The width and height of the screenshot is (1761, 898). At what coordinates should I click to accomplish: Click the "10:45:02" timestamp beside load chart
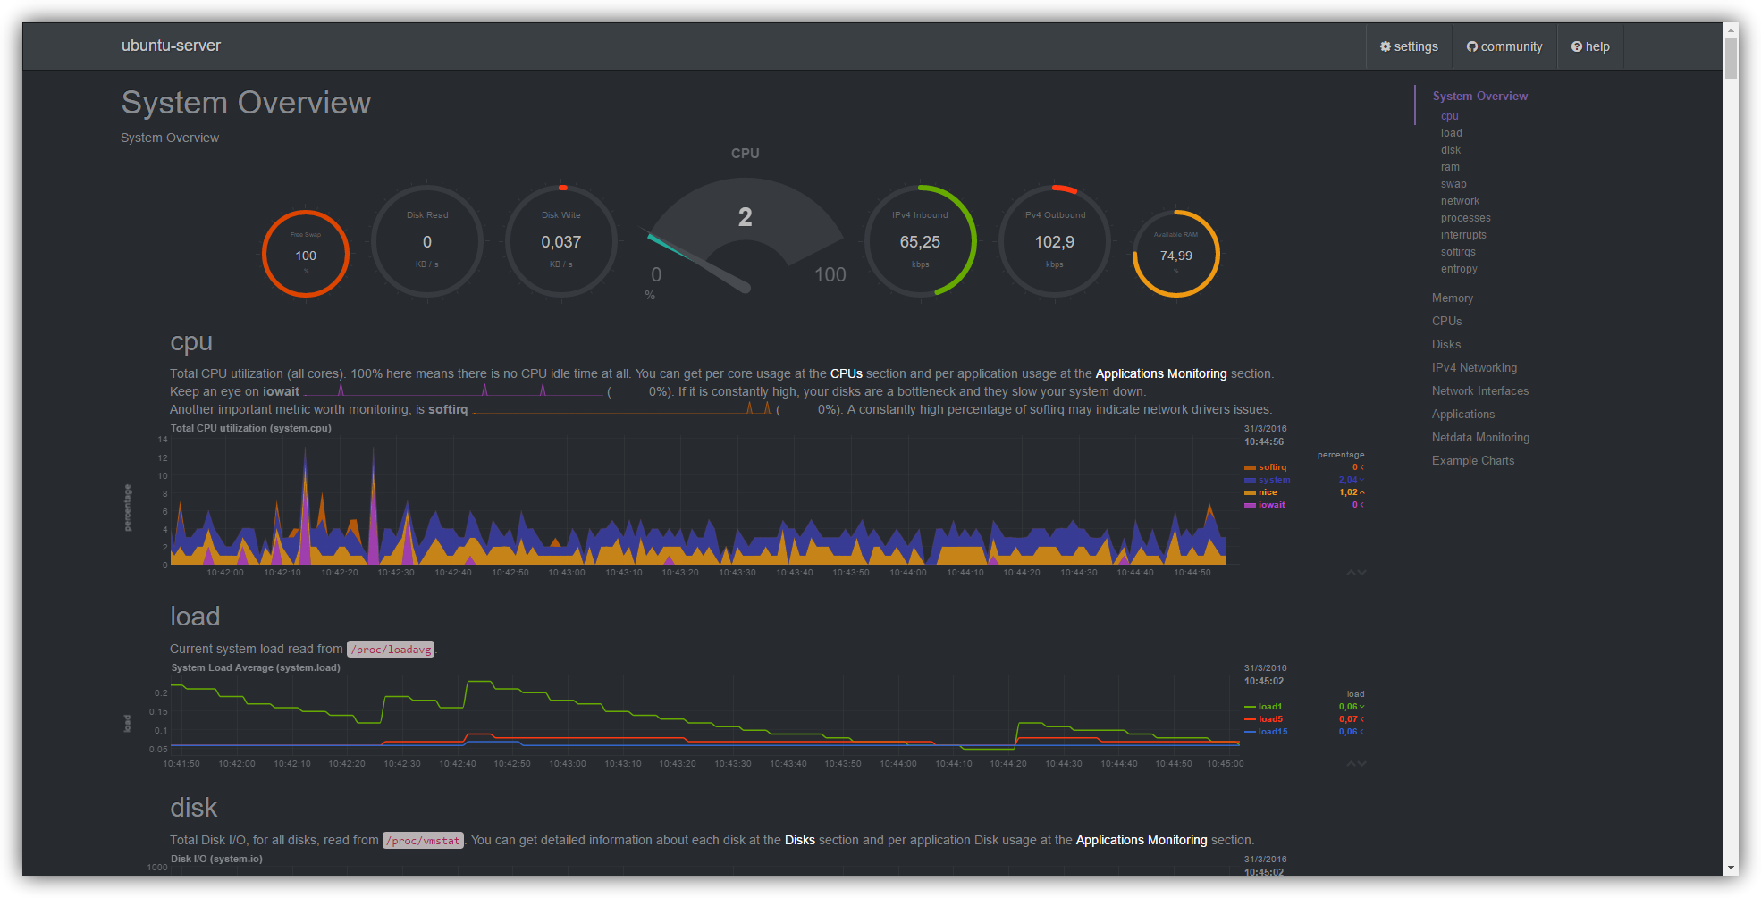[x=1264, y=681]
